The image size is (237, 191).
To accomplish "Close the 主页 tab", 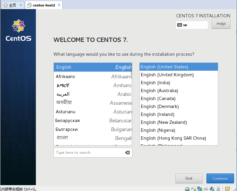I will tap(21, 5).
